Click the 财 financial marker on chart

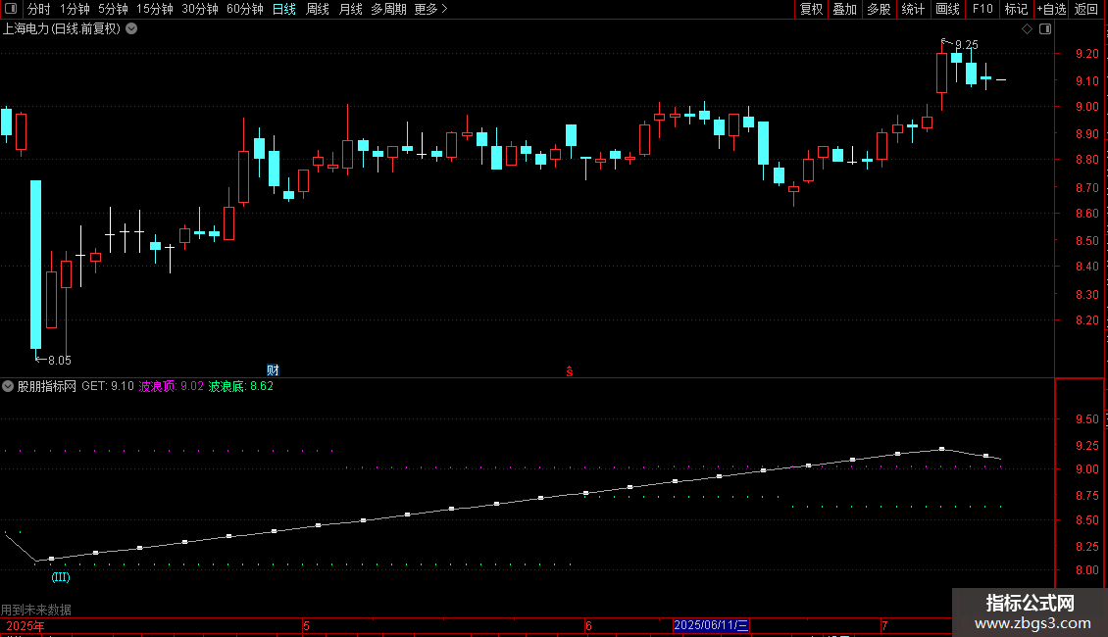(273, 370)
